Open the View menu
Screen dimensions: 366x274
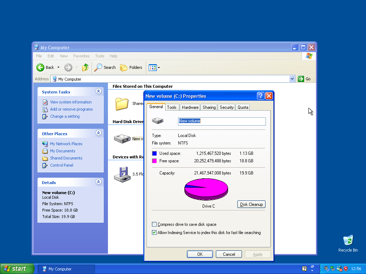[x=64, y=56]
